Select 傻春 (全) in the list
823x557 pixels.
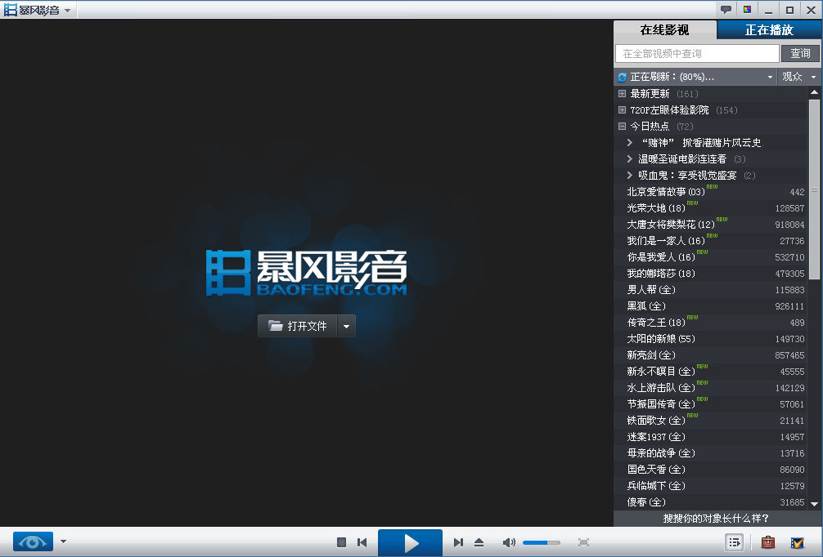pyautogui.click(x=711, y=502)
